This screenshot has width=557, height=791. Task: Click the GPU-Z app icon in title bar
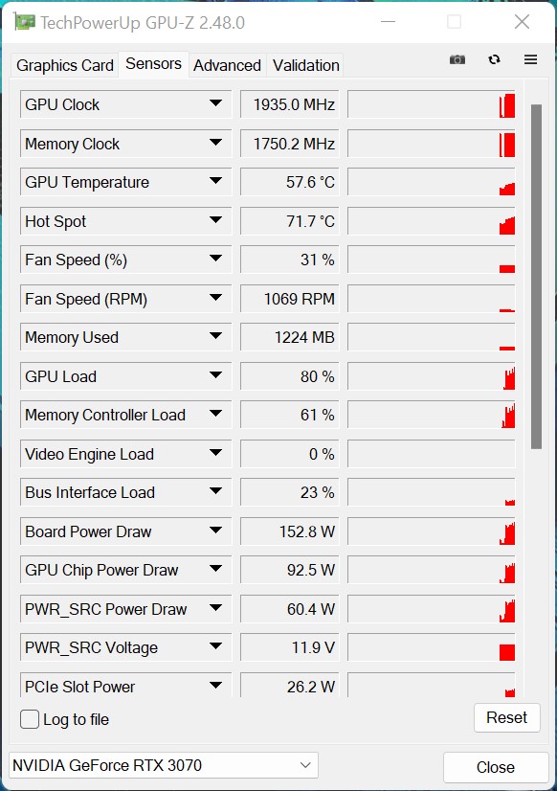pyautogui.click(x=25, y=22)
